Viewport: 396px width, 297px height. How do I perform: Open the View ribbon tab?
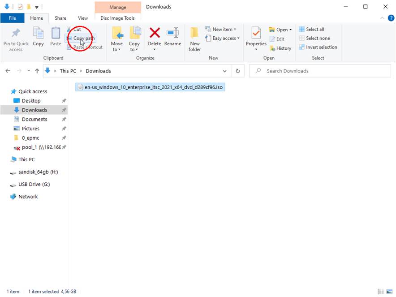coord(83,18)
